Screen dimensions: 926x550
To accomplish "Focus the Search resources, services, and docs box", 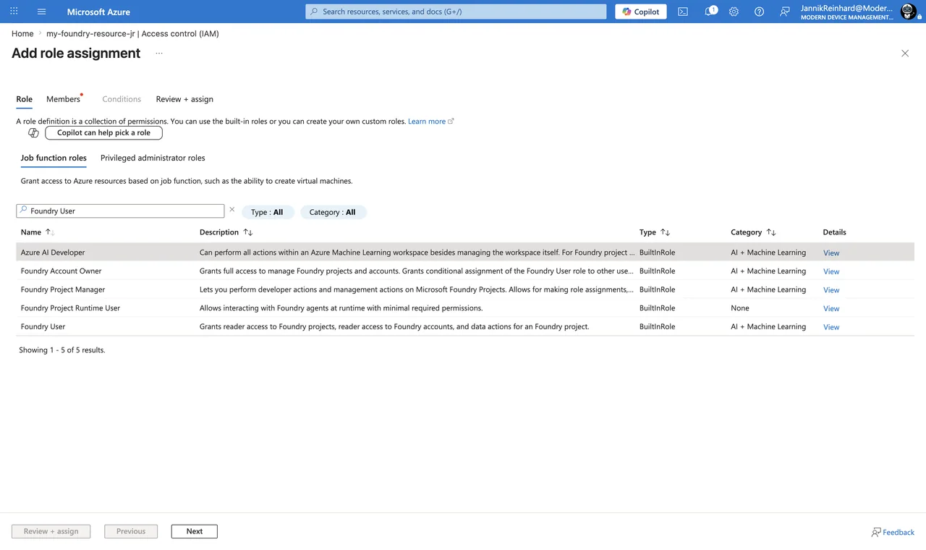I will (456, 12).
